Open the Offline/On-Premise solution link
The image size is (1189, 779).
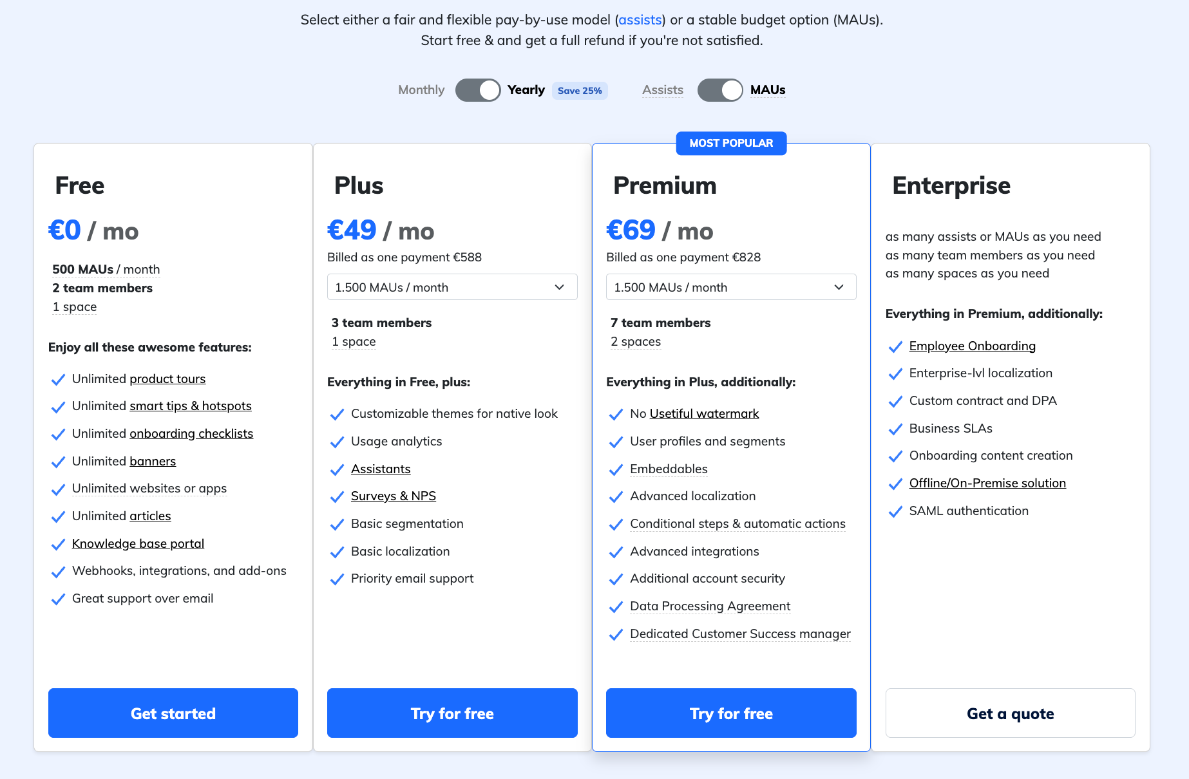pyautogui.click(x=987, y=483)
